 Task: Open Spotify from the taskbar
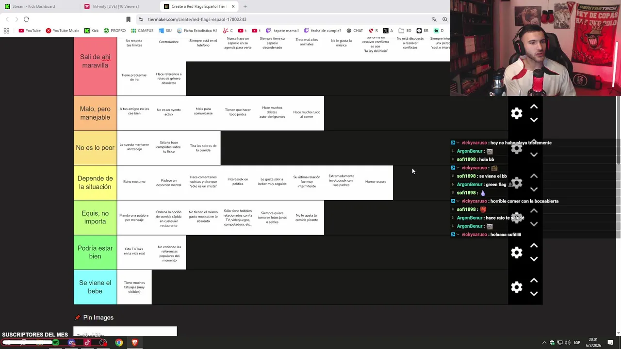pos(56,343)
